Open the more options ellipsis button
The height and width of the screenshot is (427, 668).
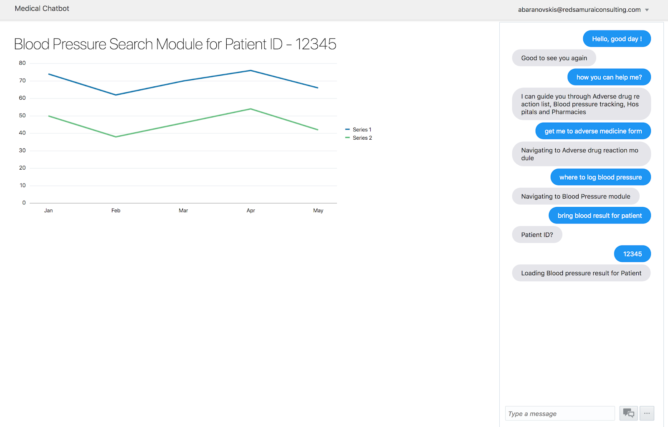point(647,413)
